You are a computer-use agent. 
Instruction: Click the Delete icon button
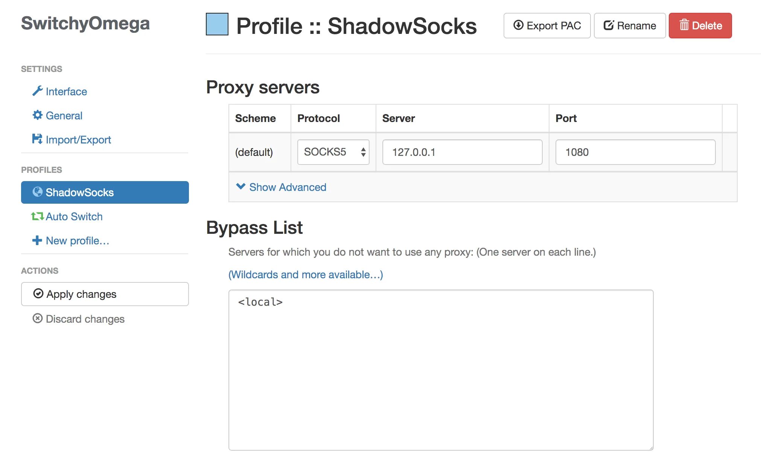tap(703, 26)
